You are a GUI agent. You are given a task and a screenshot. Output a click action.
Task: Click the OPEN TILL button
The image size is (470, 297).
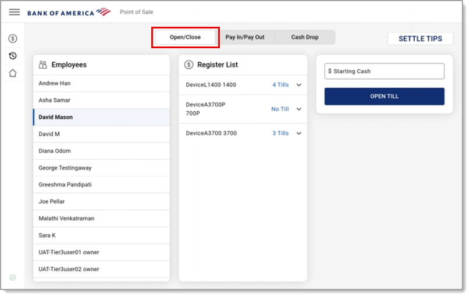tap(384, 96)
